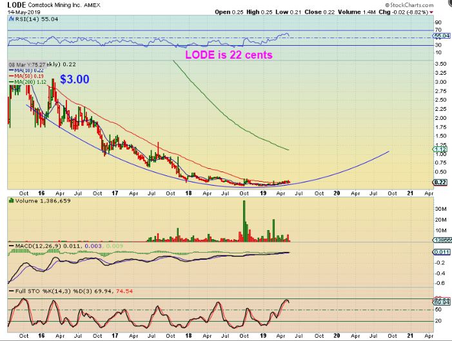This screenshot has height=341, width=452.
Task: Click the magenta 'LODE is 22 cents' annotation
Action: (229, 55)
